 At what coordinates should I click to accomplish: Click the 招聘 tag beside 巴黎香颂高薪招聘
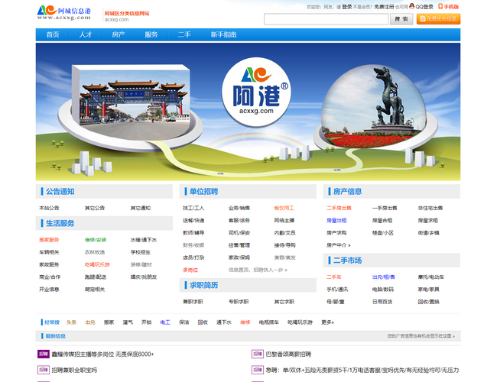[258, 354]
